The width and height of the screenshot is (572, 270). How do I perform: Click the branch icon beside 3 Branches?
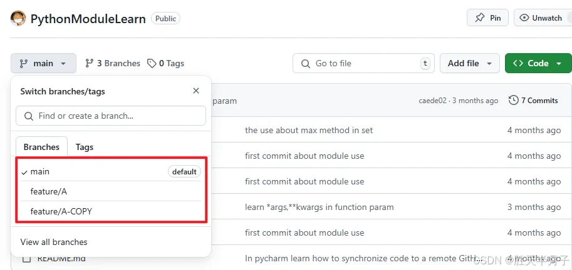(x=90, y=63)
